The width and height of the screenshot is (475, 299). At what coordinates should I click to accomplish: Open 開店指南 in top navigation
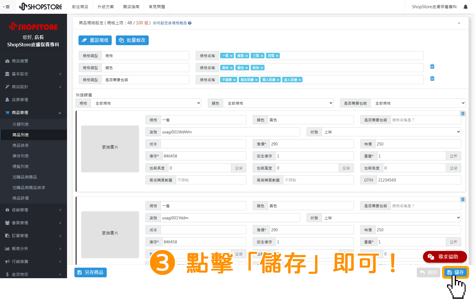[131, 7]
